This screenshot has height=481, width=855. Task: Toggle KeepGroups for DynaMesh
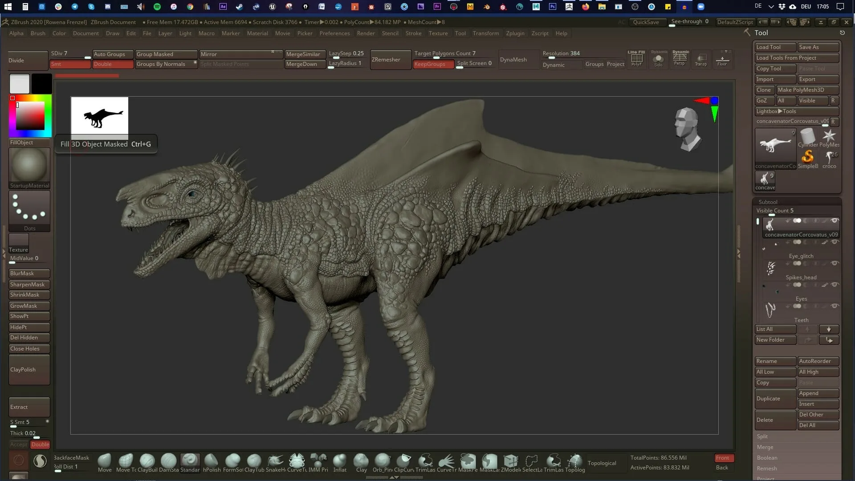pyautogui.click(x=433, y=64)
